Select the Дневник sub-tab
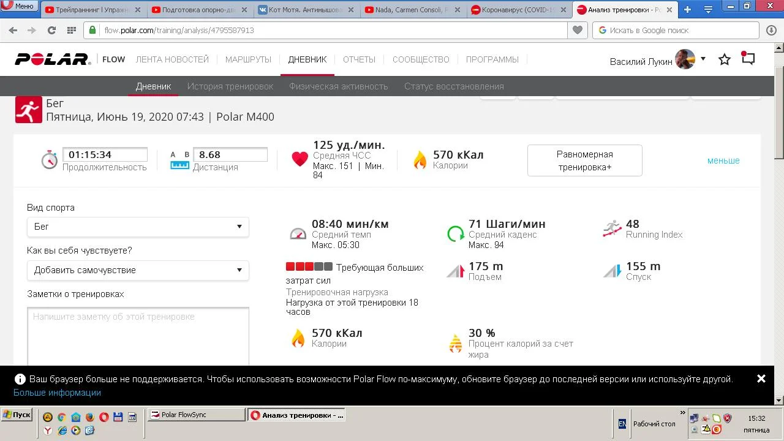This screenshot has height=441, width=784. click(153, 86)
